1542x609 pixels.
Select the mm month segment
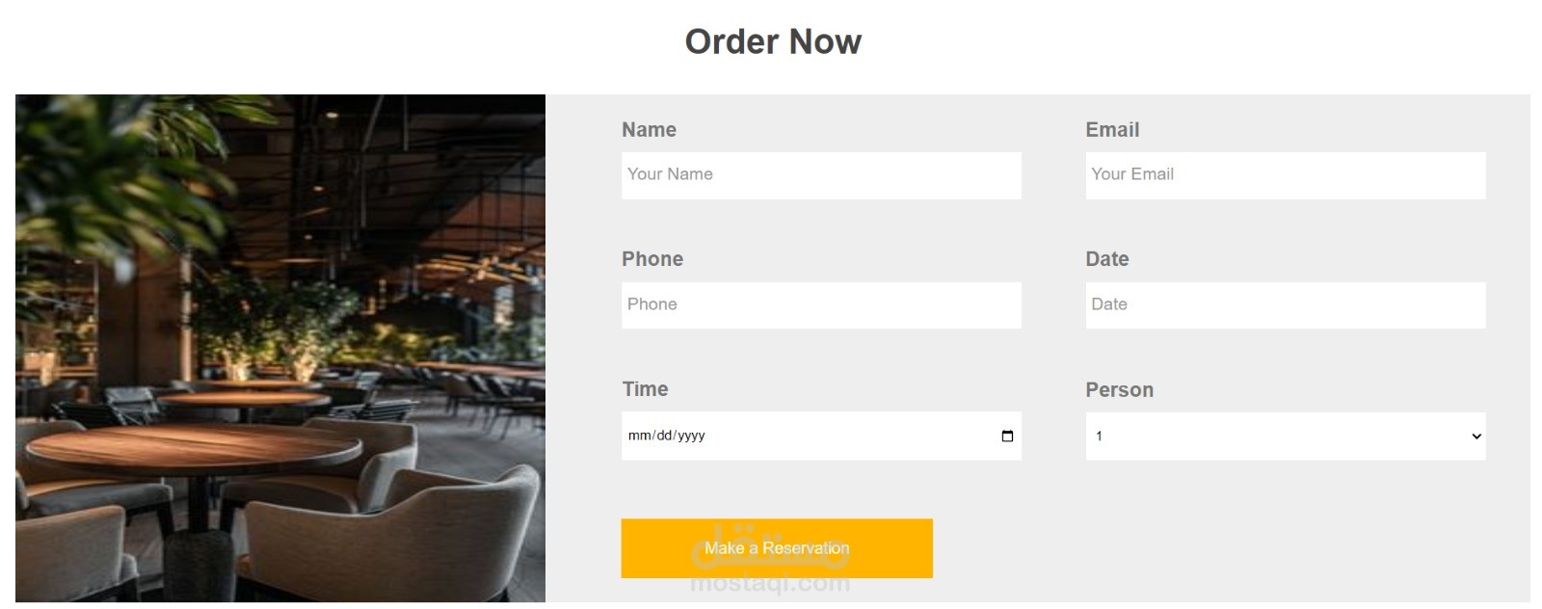click(x=639, y=436)
